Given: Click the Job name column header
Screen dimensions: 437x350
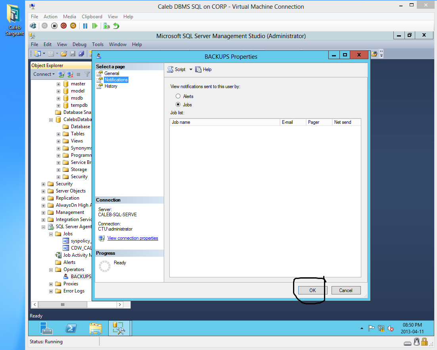Looking at the screenshot, I should 224,122.
